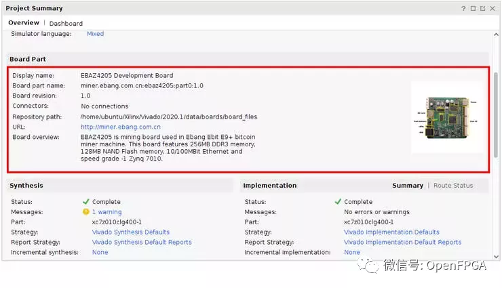Click the Board Part section header

248,59
